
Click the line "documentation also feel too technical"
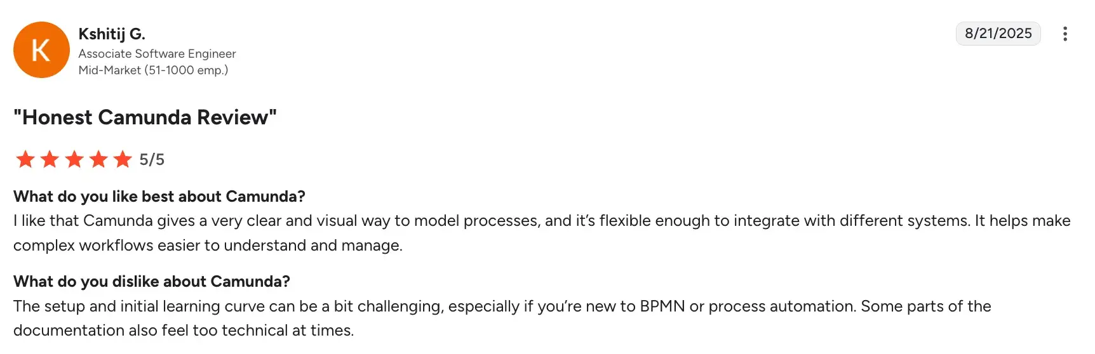pos(184,331)
